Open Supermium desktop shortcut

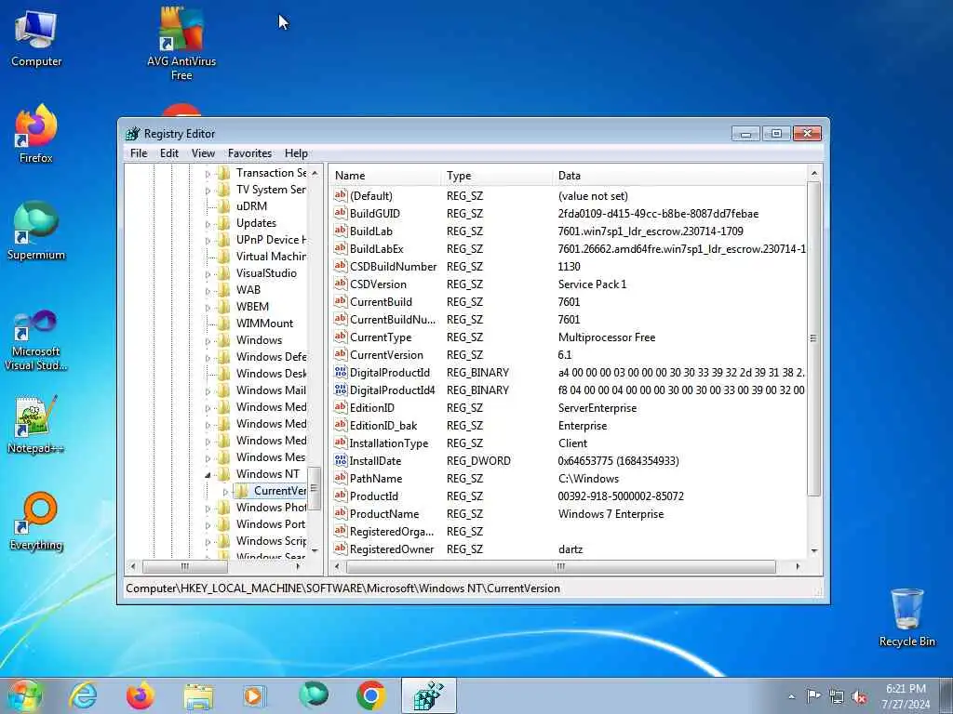coord(36,231)
